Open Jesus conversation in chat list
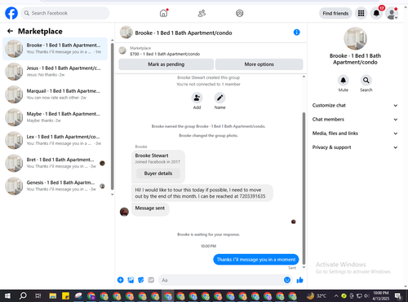Viewport: 408px width, 302px height. [x=55, y=72]
